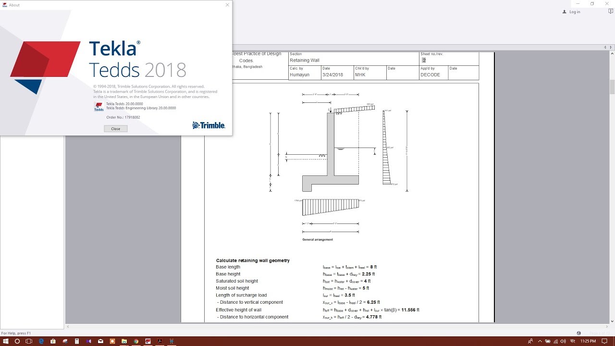Open Microsoft Edge from the taskbar
The width and height of the screenshot is (615, 346).
pos(41,341)
